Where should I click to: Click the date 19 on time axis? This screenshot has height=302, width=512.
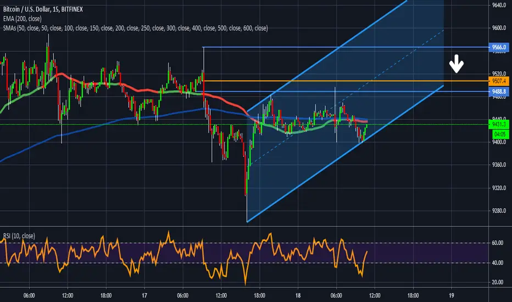451,295
